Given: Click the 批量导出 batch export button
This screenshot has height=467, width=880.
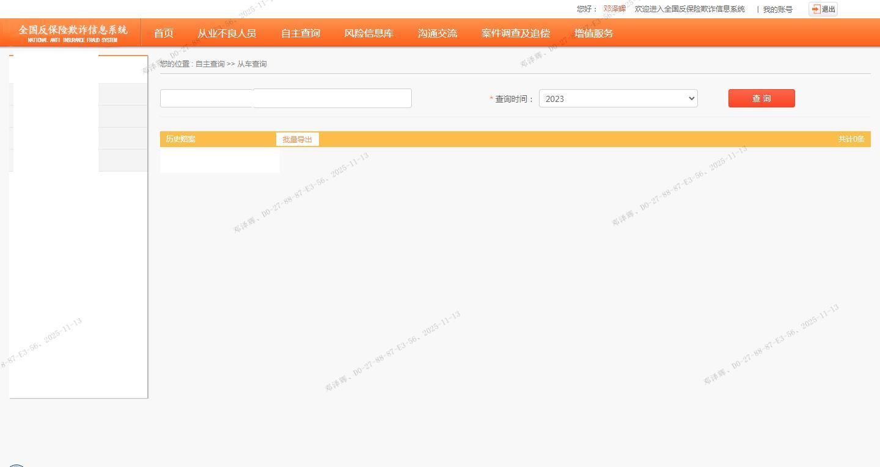Looking at the screenshot, I should click(x=297, y=140).
